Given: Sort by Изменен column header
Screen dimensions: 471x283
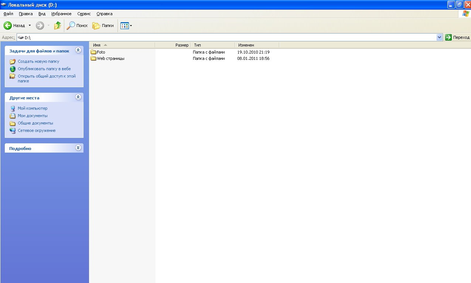Looking at the screenshot, I should point(257,45).
